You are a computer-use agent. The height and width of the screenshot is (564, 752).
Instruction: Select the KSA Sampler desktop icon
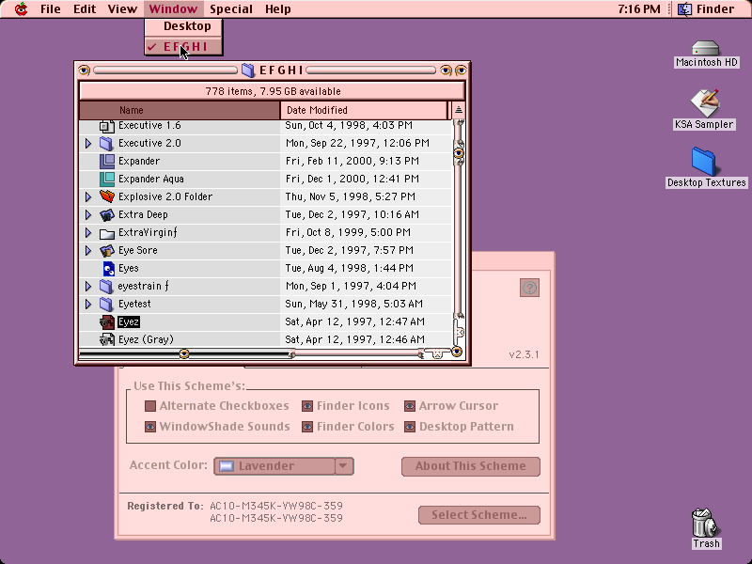tap(705, 102)
